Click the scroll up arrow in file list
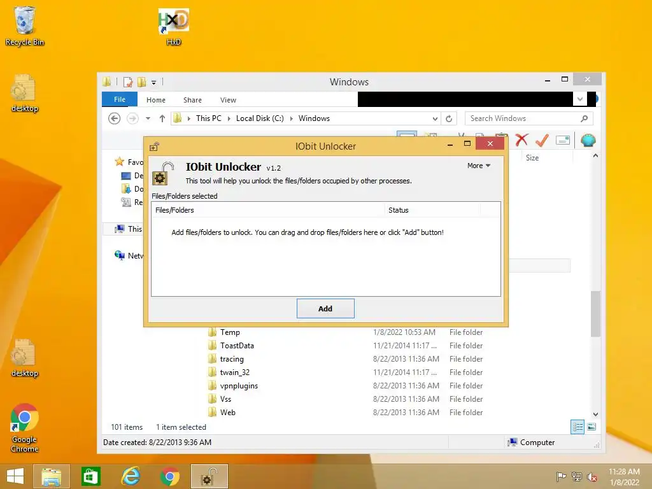The image size is (652, 489). [x=595, y=156]
